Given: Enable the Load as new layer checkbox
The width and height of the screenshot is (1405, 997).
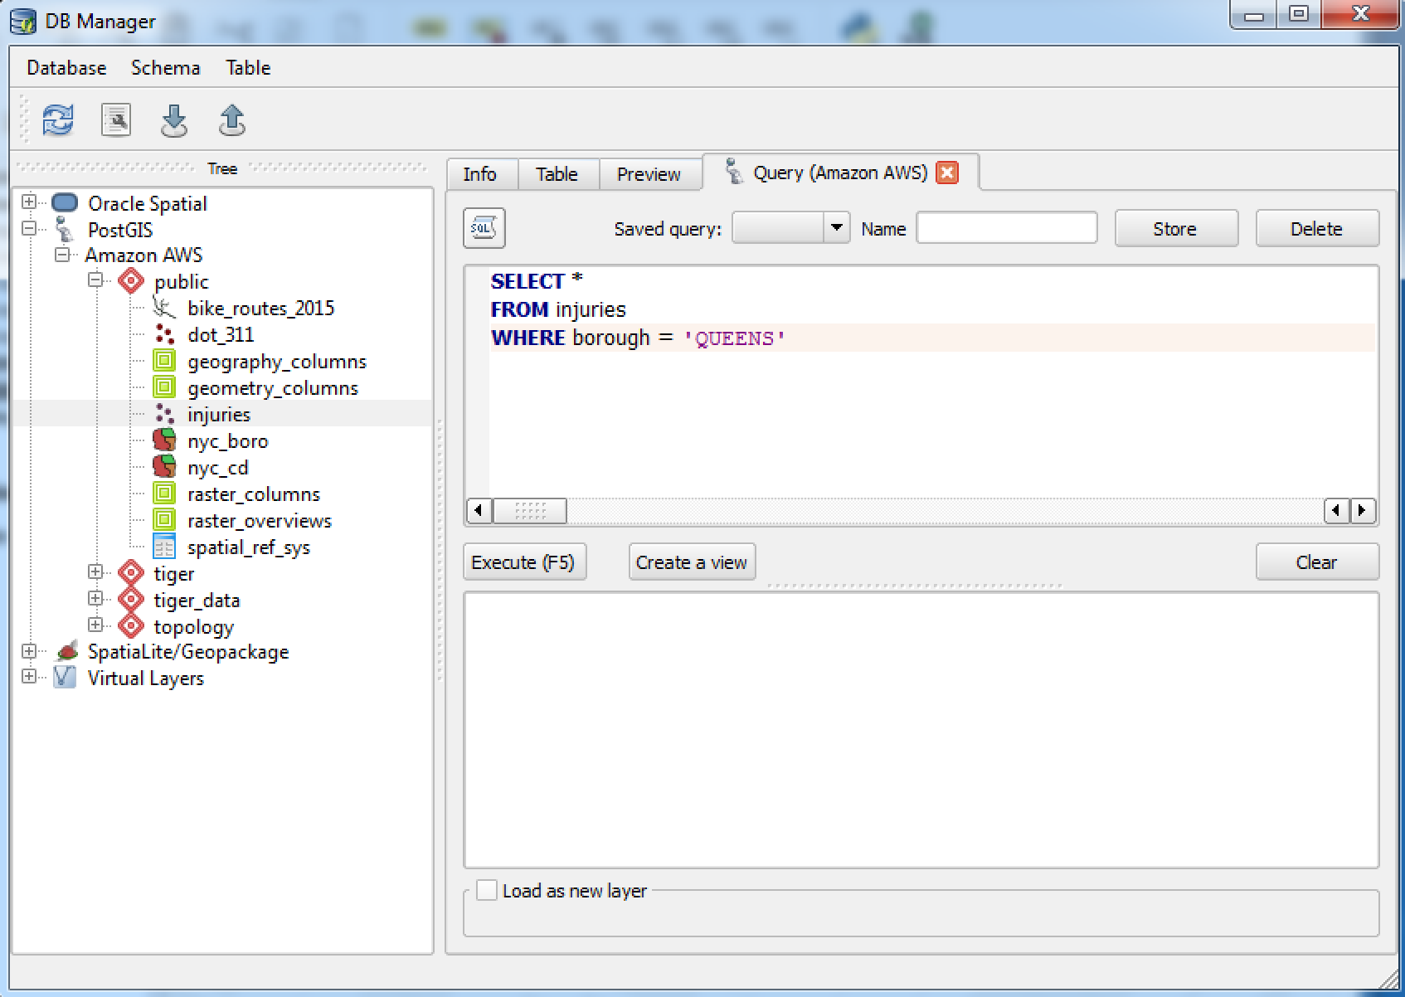Looking at the screenshot, I should 488,891.
